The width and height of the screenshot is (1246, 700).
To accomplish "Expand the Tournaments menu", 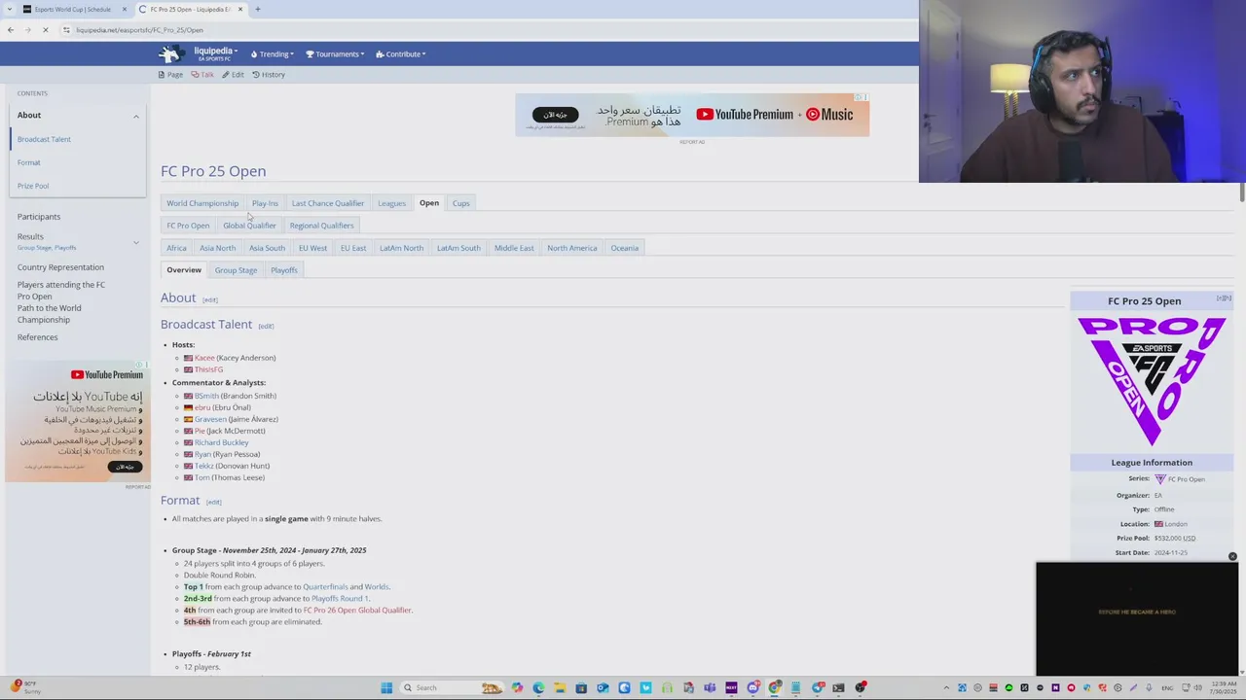I will pyautogui.click(x=335, y=54).
